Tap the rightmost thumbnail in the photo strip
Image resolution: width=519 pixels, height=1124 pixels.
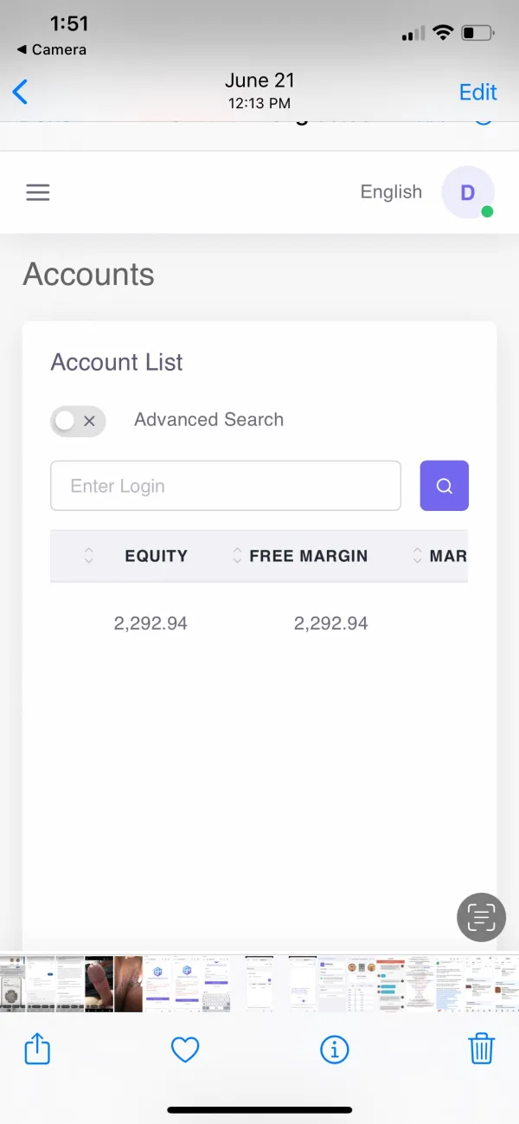(505, 984)
